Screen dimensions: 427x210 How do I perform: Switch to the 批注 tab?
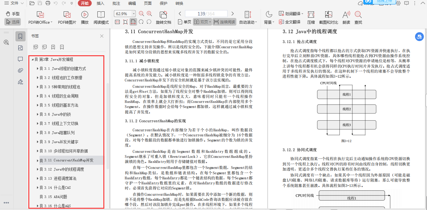(x=116, y=3)
